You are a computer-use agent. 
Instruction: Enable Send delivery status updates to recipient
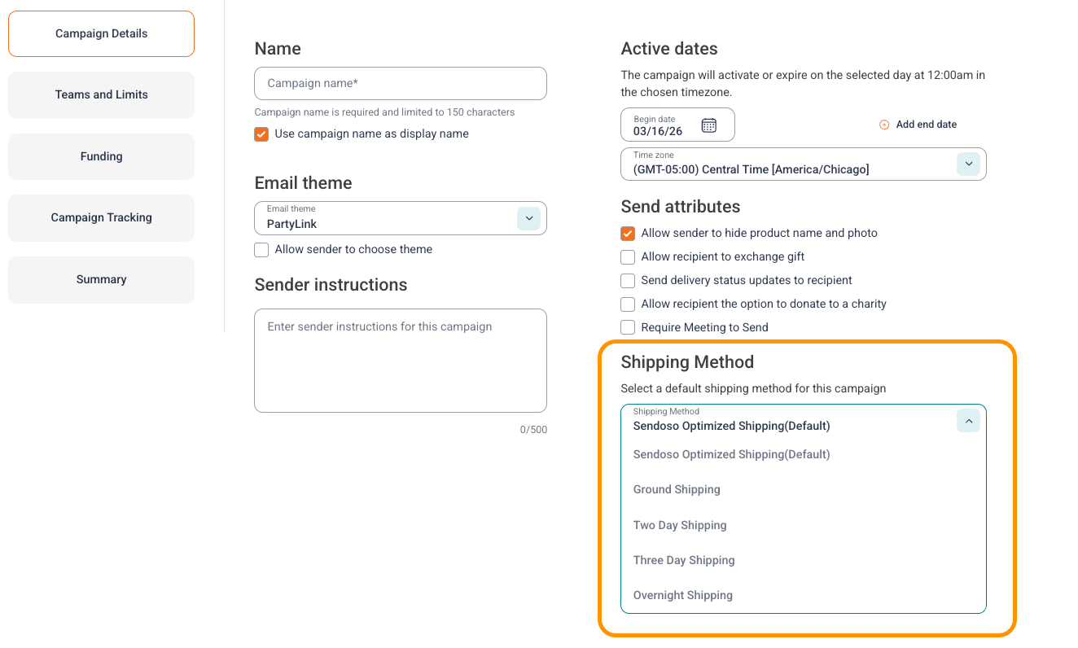tap(628, 281)
